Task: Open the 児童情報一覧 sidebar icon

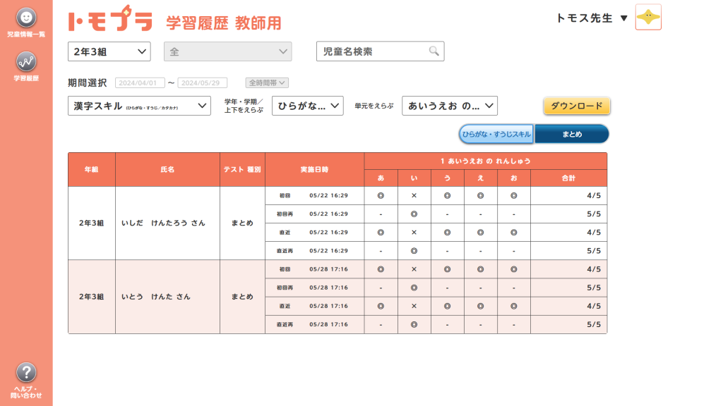Action: click(26, 23)
